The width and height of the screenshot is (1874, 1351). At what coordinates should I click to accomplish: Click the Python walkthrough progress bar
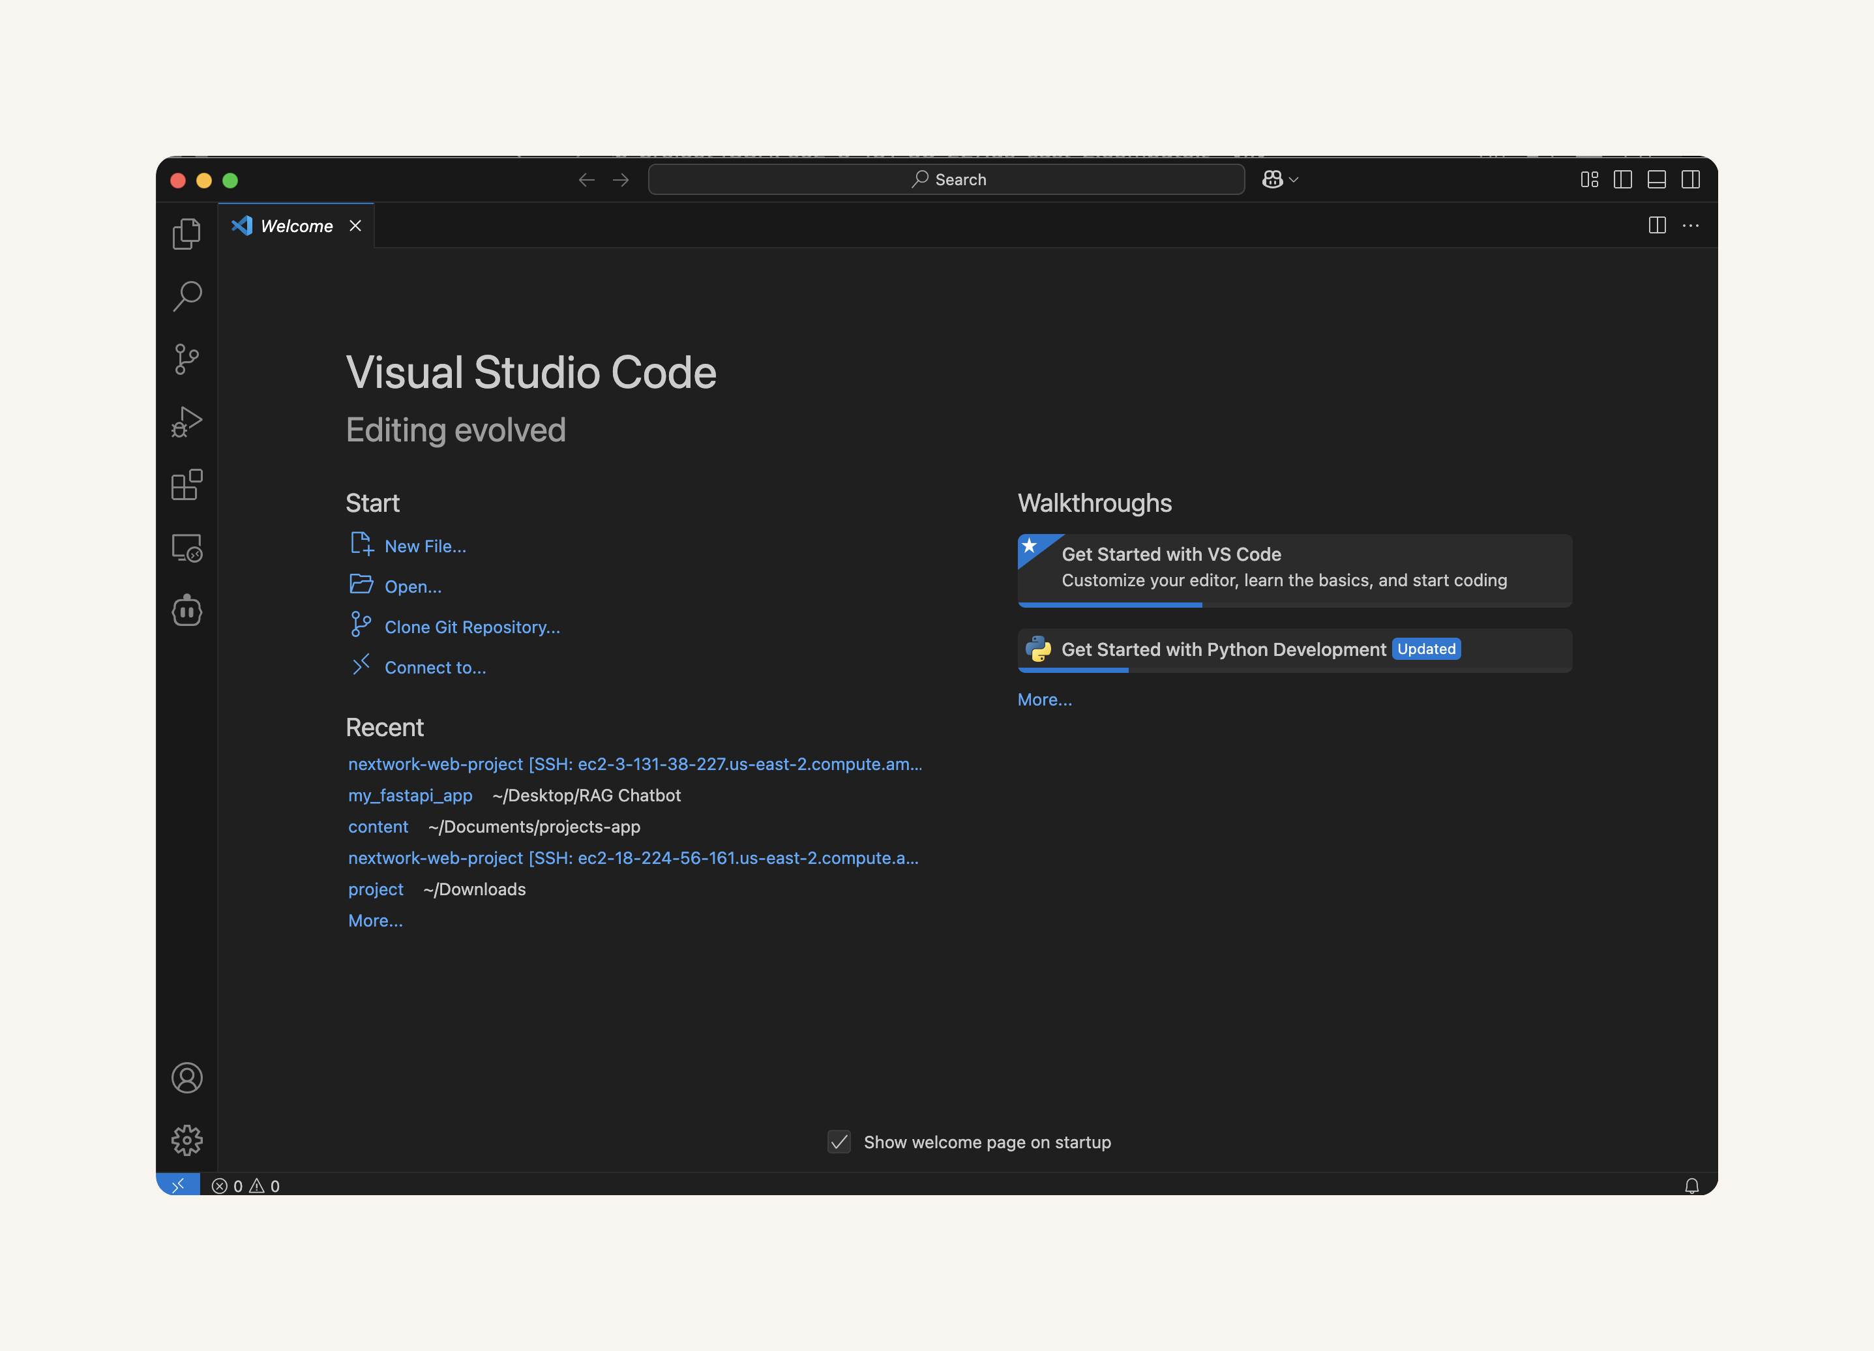tap(1295, 670)
